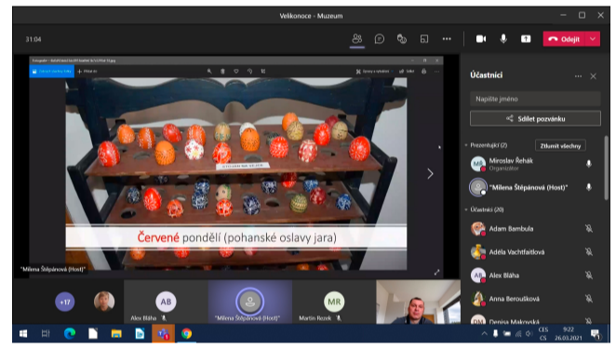The image size is (616, 348).
Task: Select participant Adam Bambula
Action: pos(511,229)
